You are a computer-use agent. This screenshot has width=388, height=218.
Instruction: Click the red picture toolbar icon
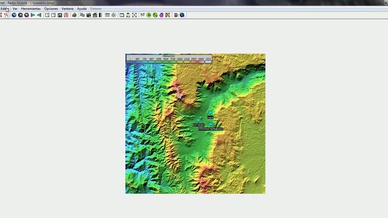click(66, 15)
